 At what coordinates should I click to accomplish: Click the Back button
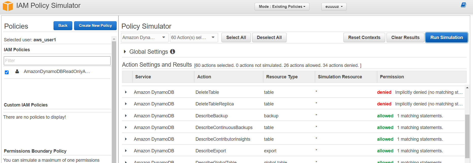point(63,26)
